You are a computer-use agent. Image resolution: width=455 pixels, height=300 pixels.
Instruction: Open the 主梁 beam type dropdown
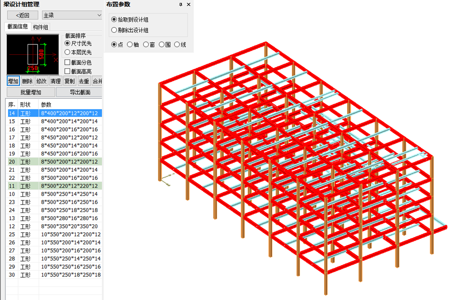72,15
